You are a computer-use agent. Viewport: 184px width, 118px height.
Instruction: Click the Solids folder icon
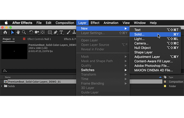pyautogui.click(x=6, y=86)
